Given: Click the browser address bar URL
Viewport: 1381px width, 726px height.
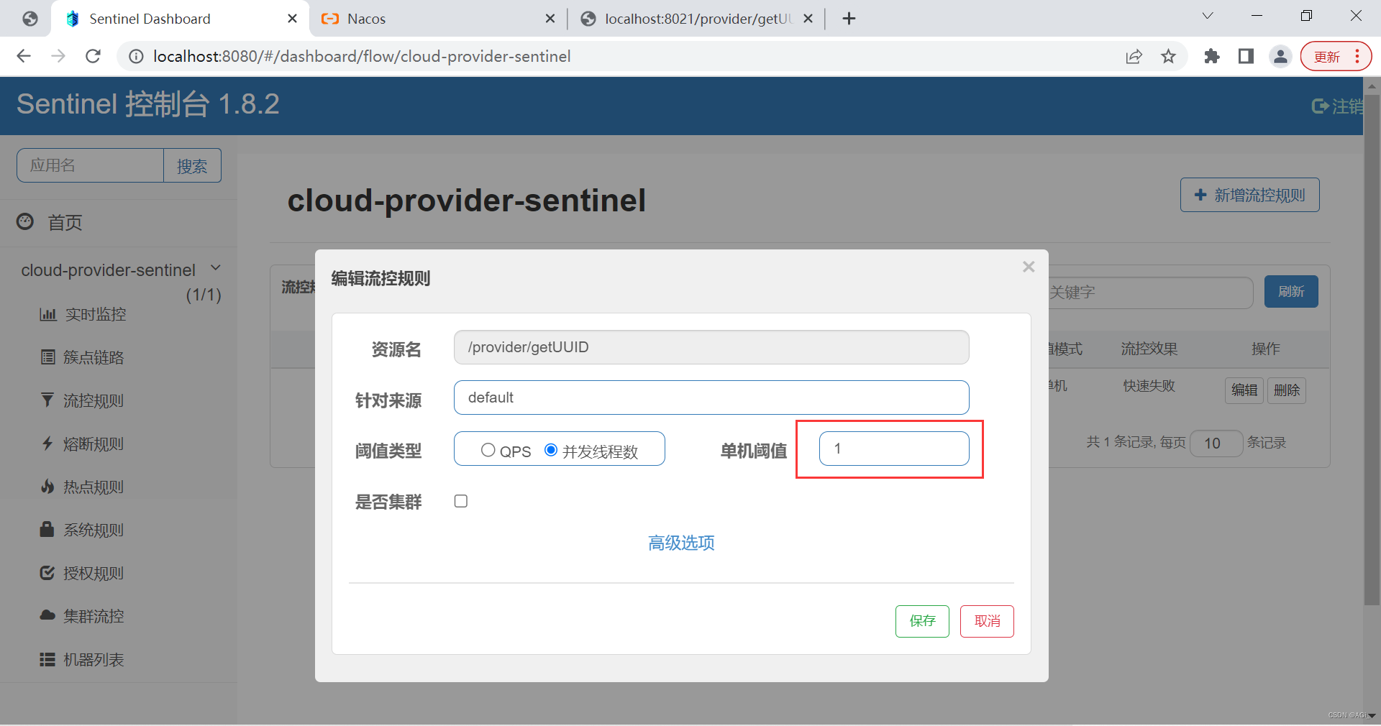Looking at the screenshot, I should 362,56.
